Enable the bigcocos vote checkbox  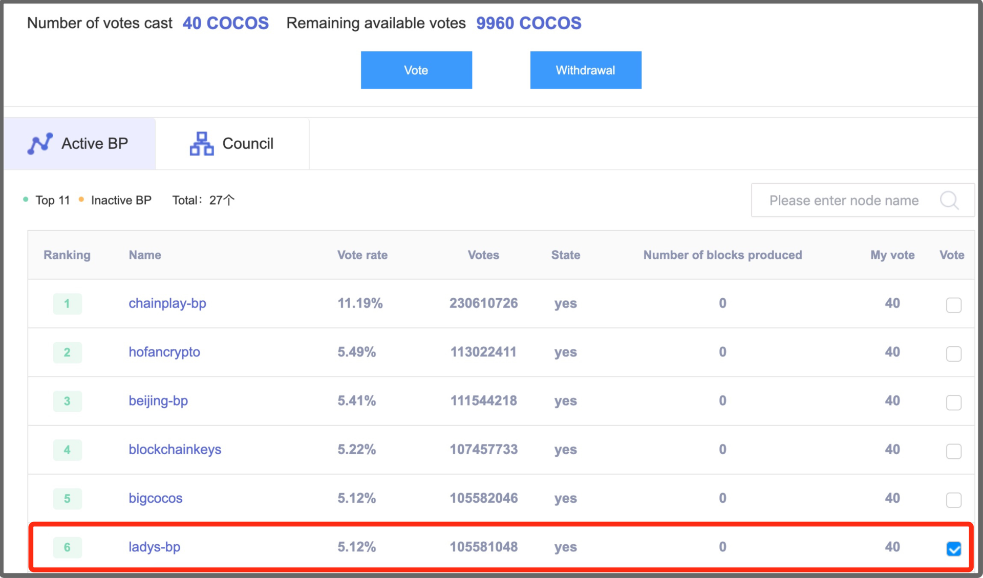pos(953,499)
